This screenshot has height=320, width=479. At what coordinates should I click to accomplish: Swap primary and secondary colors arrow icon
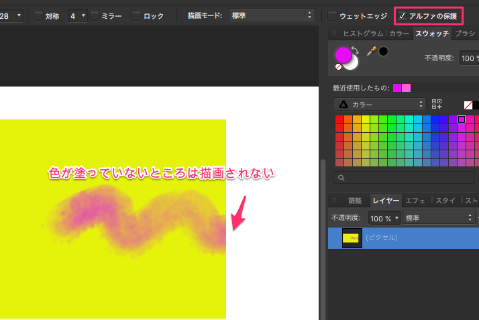click(356, 49)
